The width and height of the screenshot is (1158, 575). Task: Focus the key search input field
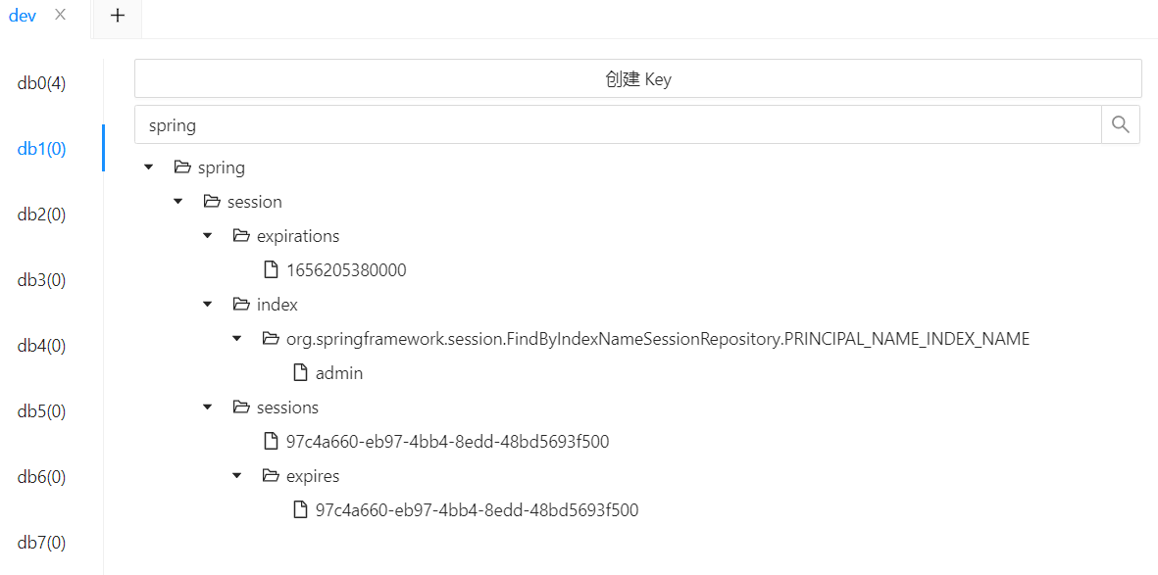coord(618,125)
